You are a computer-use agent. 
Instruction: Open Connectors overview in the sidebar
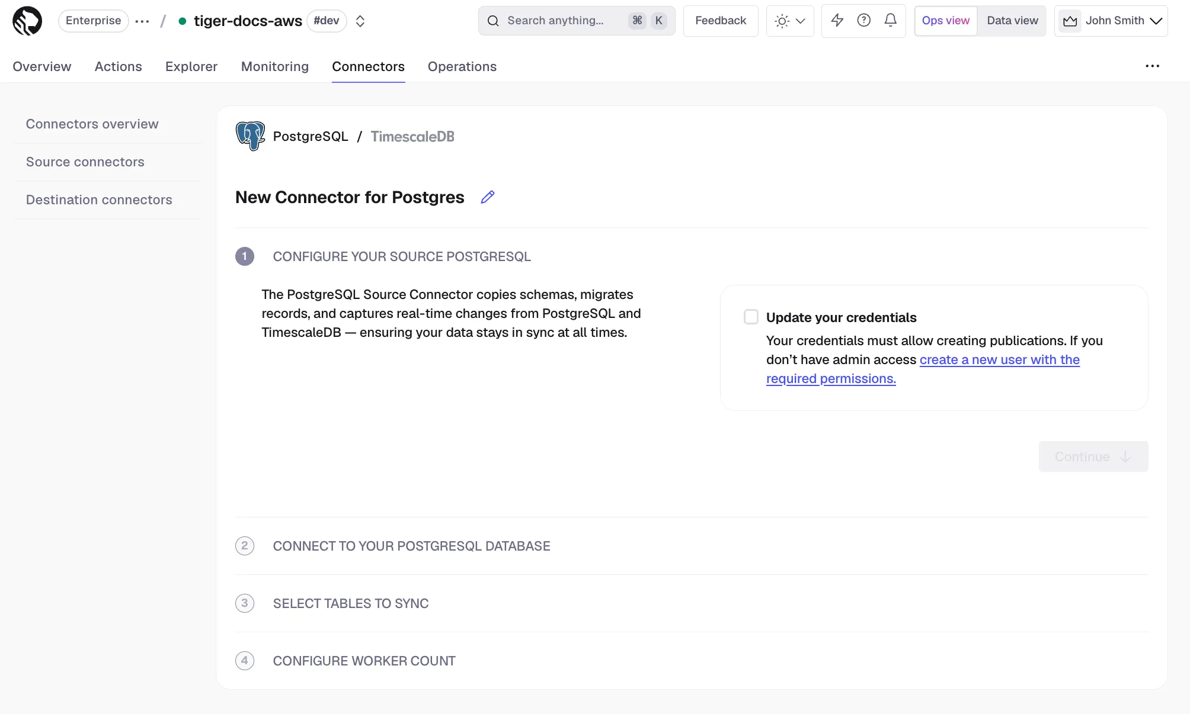click(92, 124)
